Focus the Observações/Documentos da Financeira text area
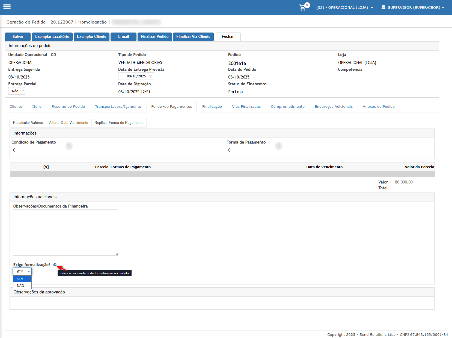This screenshot has width=452, height=338. [66, 232]
